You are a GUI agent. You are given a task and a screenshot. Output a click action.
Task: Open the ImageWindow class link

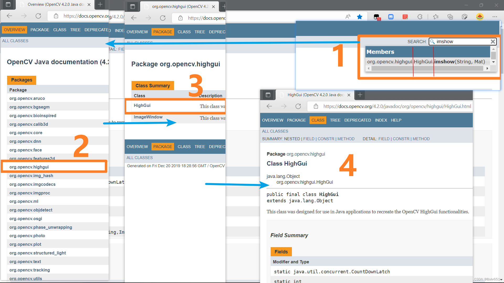pyautogui.click(x=148, y=117)
